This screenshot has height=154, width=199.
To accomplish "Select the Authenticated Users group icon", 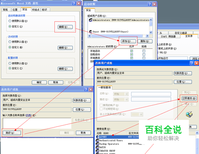I will click(97, 141).
